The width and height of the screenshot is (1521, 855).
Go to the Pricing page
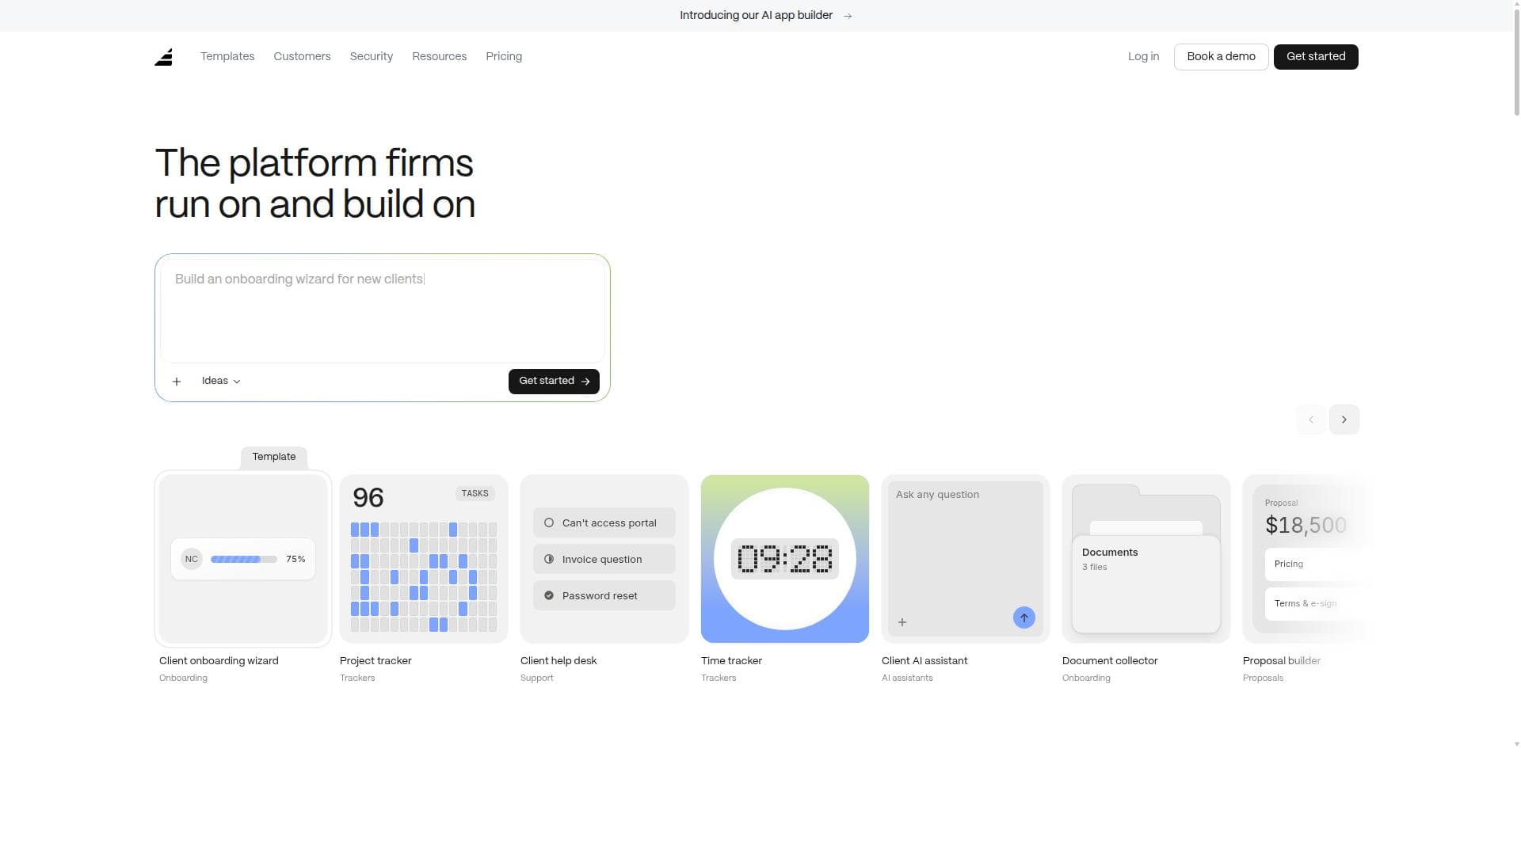pos(504,56)
